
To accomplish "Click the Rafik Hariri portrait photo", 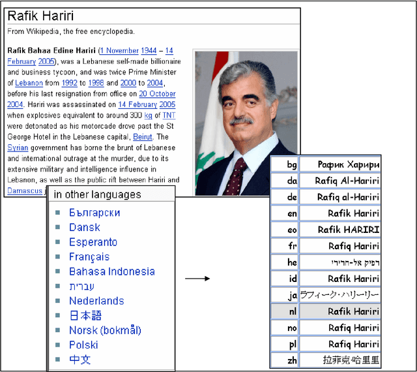I will [246, 123].
